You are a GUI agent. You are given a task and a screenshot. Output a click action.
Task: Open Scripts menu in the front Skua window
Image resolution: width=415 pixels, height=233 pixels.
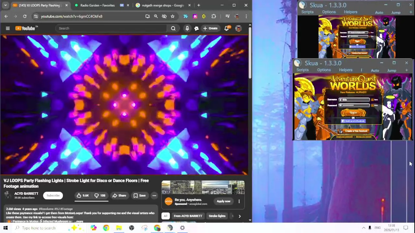(302, 70)
